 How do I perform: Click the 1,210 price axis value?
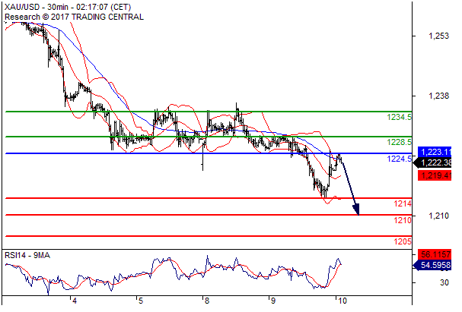tap(438, 216)
